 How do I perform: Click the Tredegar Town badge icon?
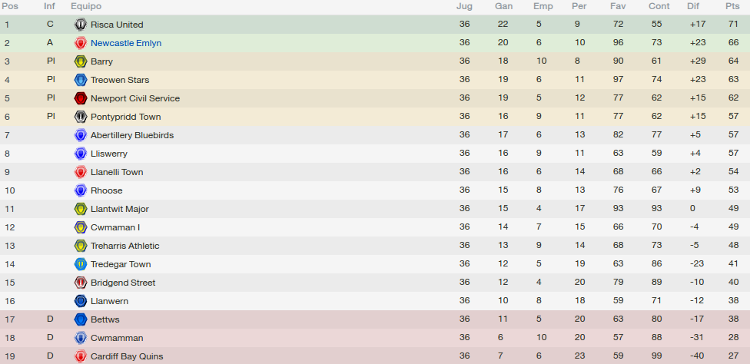pos(81,264)
